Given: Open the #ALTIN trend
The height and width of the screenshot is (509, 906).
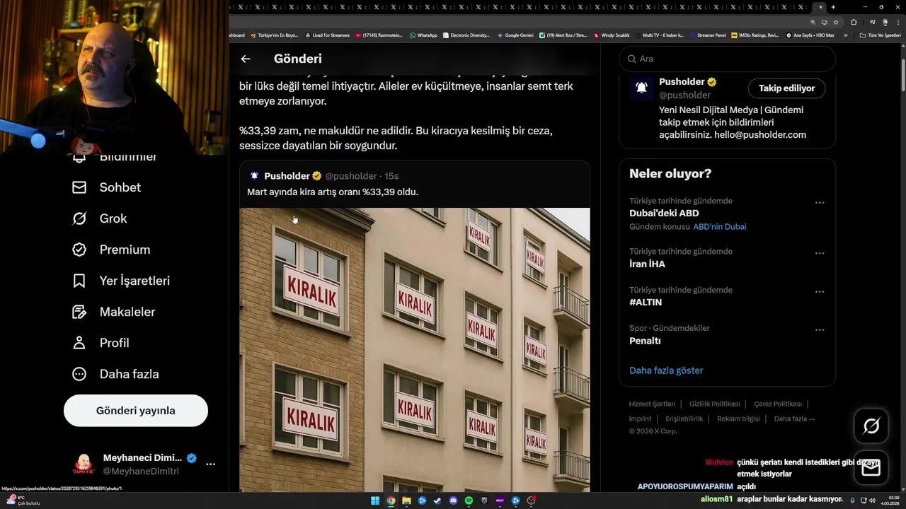Looking at the screenshot, I should point(646,302).
